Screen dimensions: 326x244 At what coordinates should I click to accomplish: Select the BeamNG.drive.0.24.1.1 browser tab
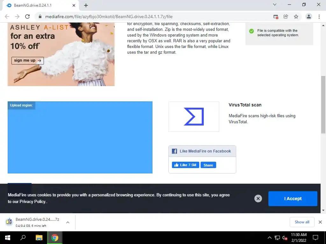point(41,5)
